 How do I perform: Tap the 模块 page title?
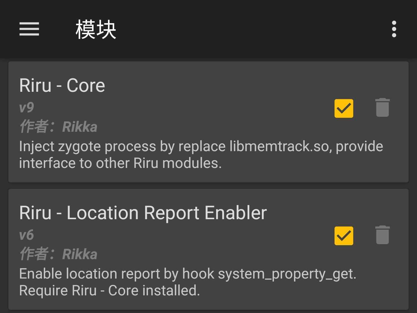(x=96, y=30)
